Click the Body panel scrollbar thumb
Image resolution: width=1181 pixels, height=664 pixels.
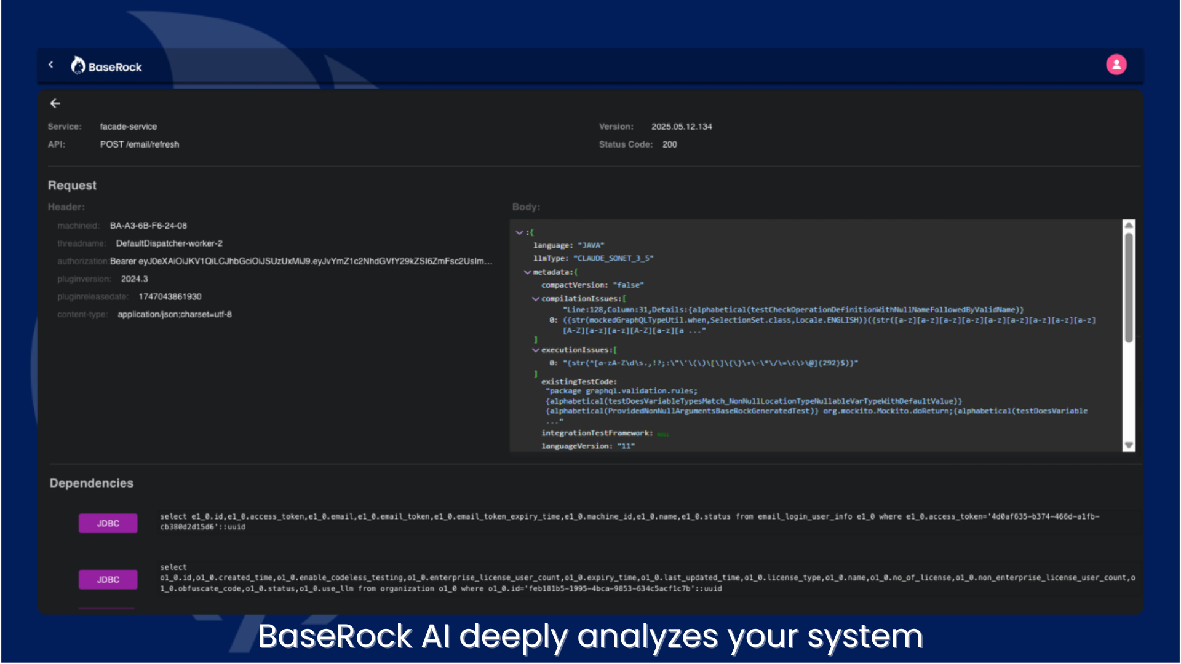point(1129,288)
